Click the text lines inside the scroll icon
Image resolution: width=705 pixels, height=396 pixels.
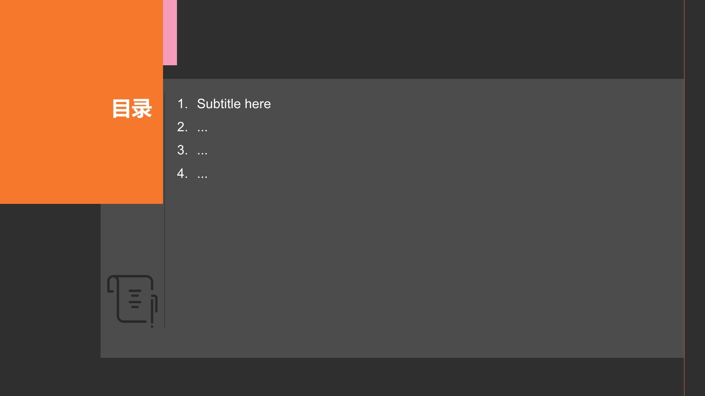pyautogui.click(x=135, y=299)
